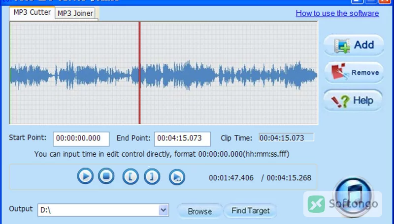Add a new audio file
Screen dimensions: 394x224
[x=354, y=45]
